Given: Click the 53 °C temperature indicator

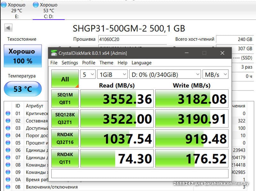Looking at the screenshot, I should click(23, 89).
